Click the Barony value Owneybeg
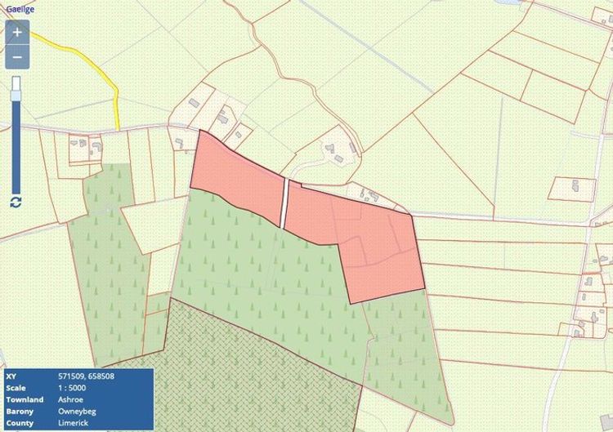Screen dimensions: 613x432 77,412
